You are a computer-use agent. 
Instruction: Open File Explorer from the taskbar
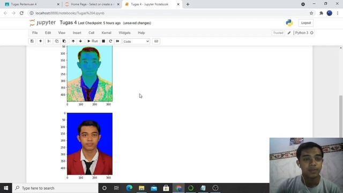click(x=141, y=188)
